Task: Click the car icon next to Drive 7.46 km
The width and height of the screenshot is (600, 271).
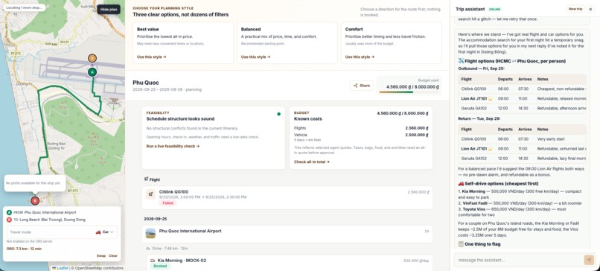Action: click(x=148, y=249)
